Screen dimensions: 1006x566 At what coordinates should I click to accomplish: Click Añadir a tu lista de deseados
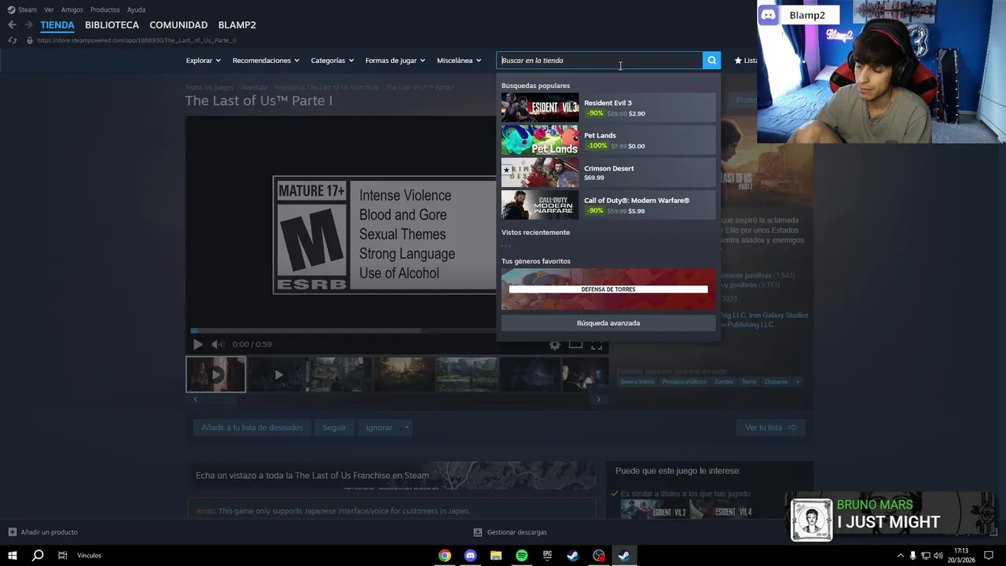click(251, 428)
